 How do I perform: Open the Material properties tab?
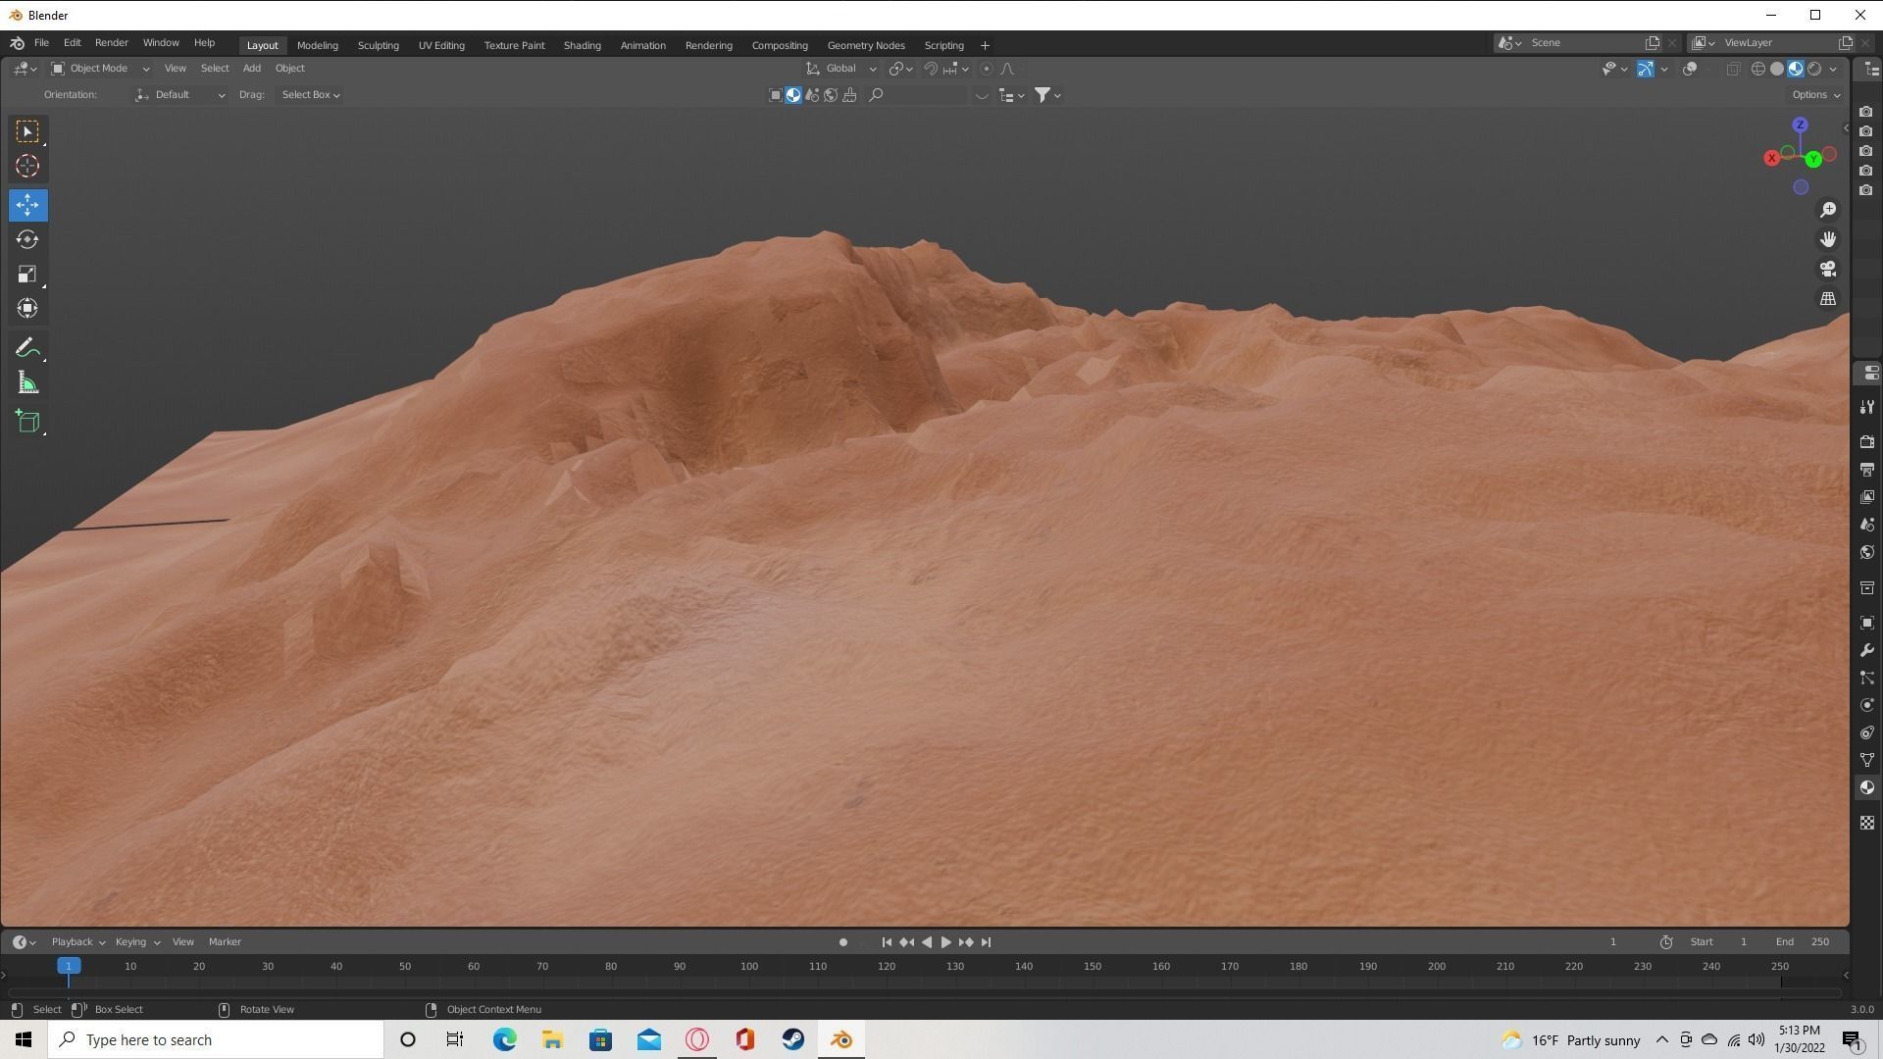[x=1867, y=787]
